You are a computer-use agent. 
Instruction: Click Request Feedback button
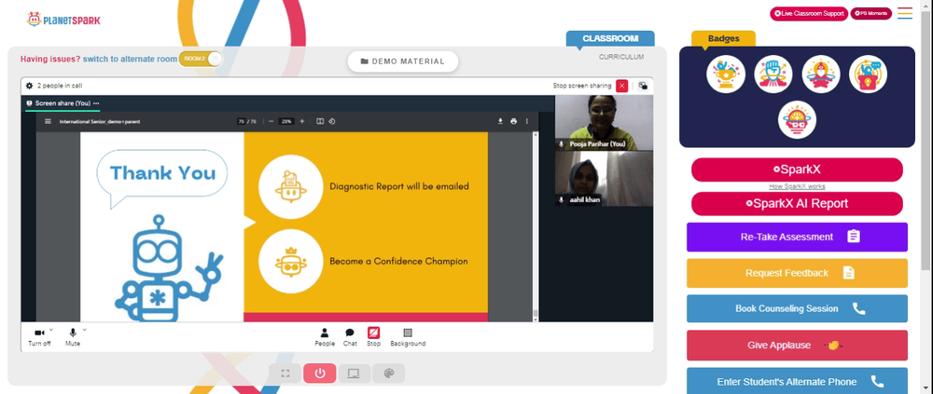(x=797, y=273)
